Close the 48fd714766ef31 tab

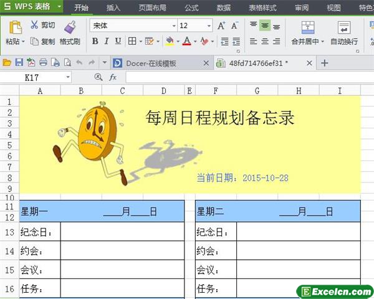pos(309,63)
